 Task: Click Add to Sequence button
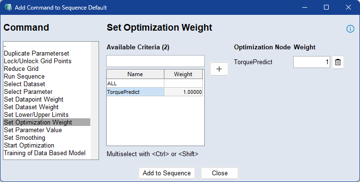click(x=167, y=173)
